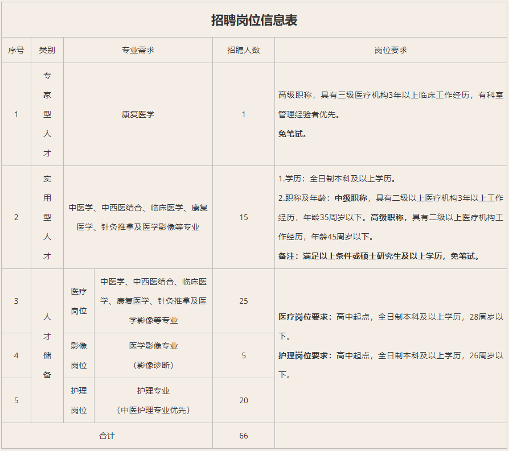The width and height of the screenshot is (509, 451).
Task: Select the 专业需求 column header
Action: pyautogui.click(x=138, y=50)
